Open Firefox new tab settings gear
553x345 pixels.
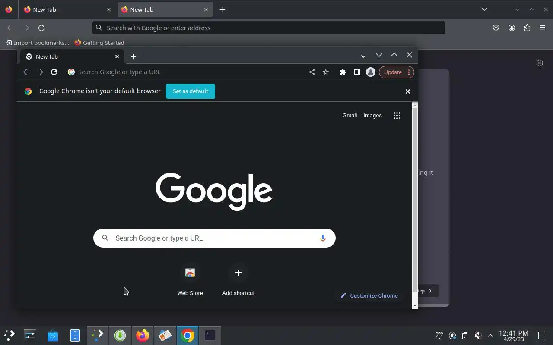540,63
